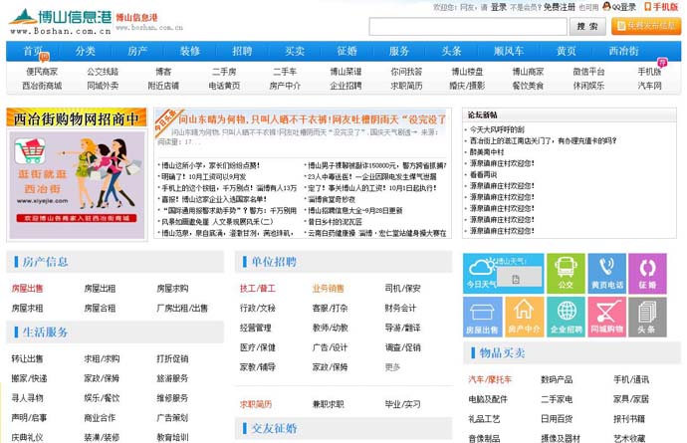Open the 买卖 navigation tab
The image size is (687, 443).
295,51
